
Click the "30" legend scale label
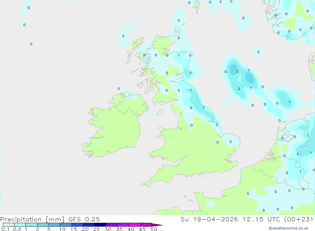coord(108,229)
